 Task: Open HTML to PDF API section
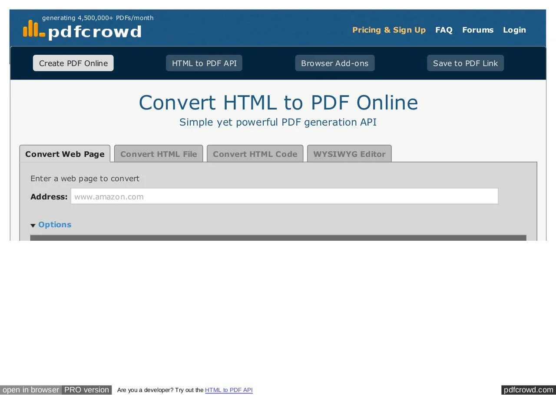point(204,63)
